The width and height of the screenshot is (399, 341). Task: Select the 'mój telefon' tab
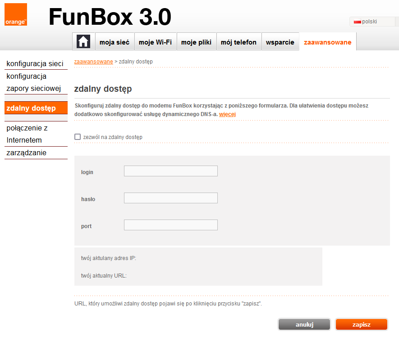click(238, 42)
